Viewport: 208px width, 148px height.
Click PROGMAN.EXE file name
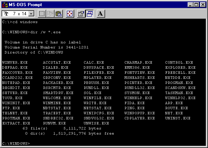(x=179, y=83)
